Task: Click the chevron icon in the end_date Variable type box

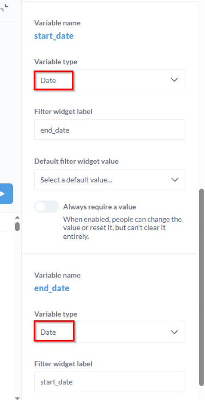Action: click(x=174, y=332)
